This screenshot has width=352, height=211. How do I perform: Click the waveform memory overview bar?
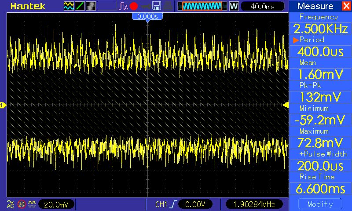[202, 6]
